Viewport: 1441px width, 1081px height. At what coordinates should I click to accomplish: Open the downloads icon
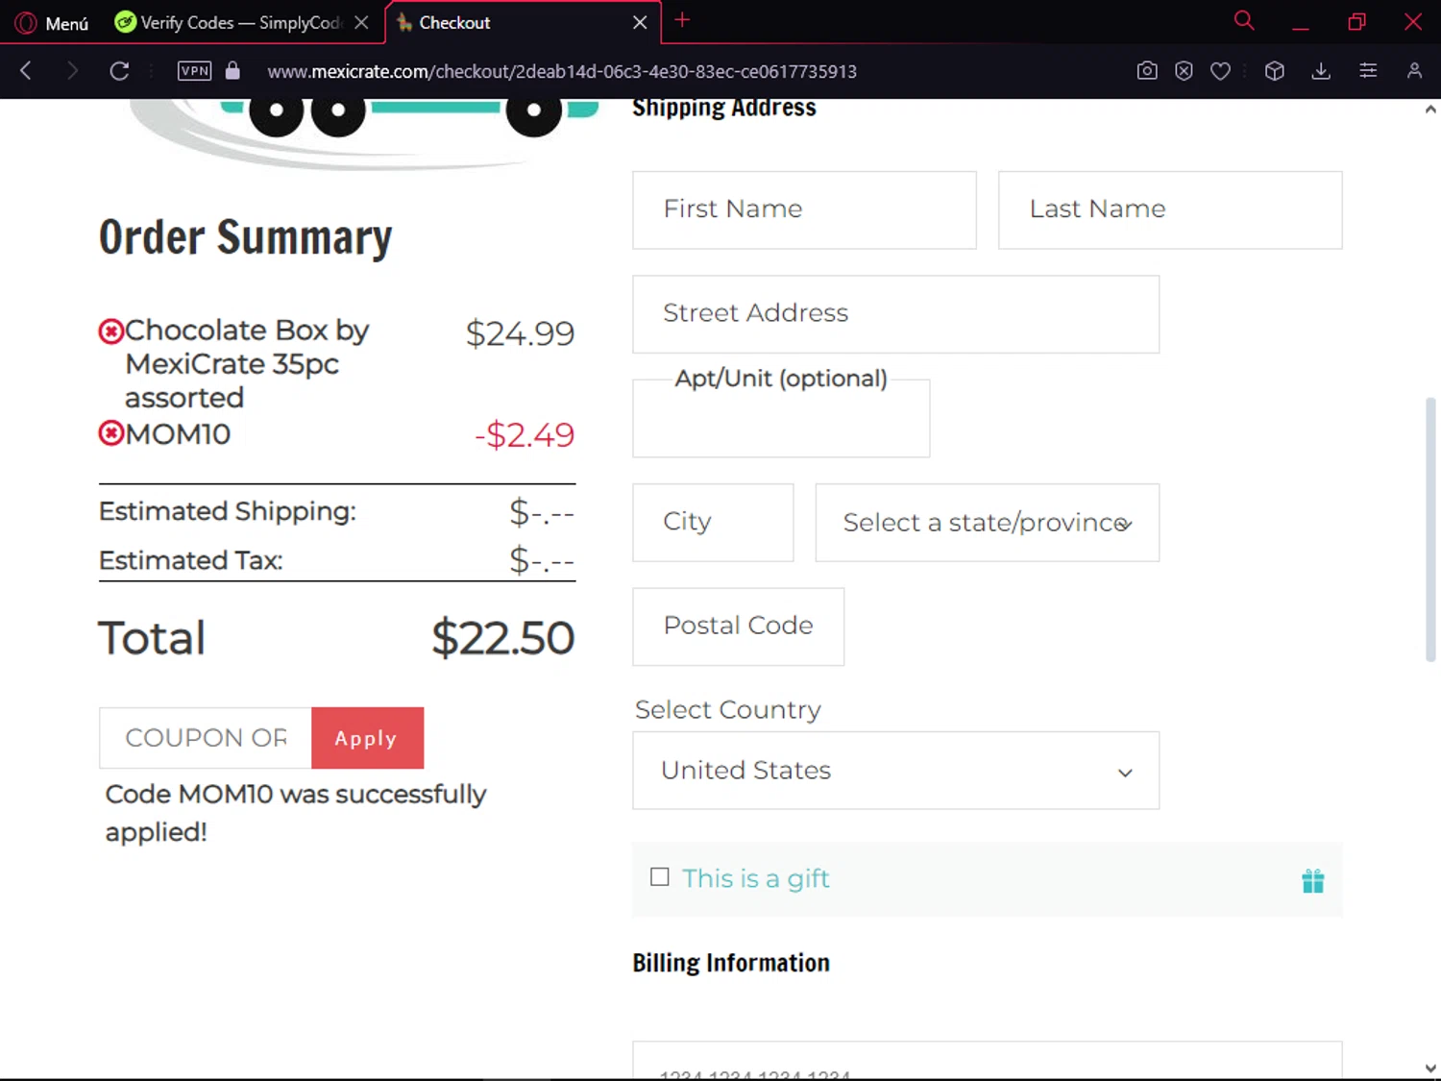pyautogui.click(x=1322, y=70)
